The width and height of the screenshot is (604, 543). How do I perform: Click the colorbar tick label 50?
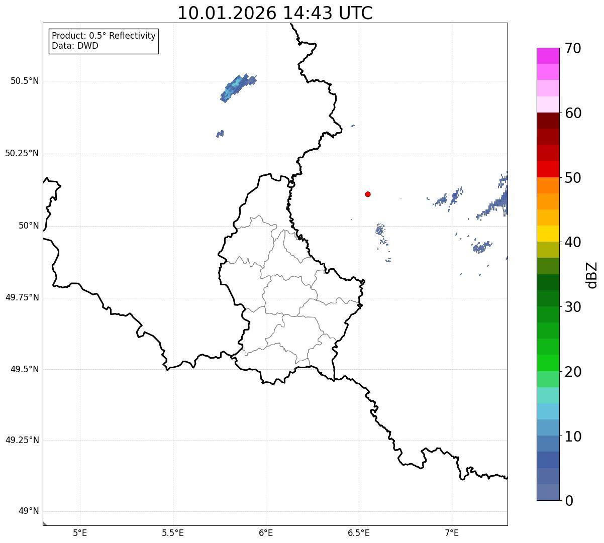pyautogui.click(x=573, y=178)
